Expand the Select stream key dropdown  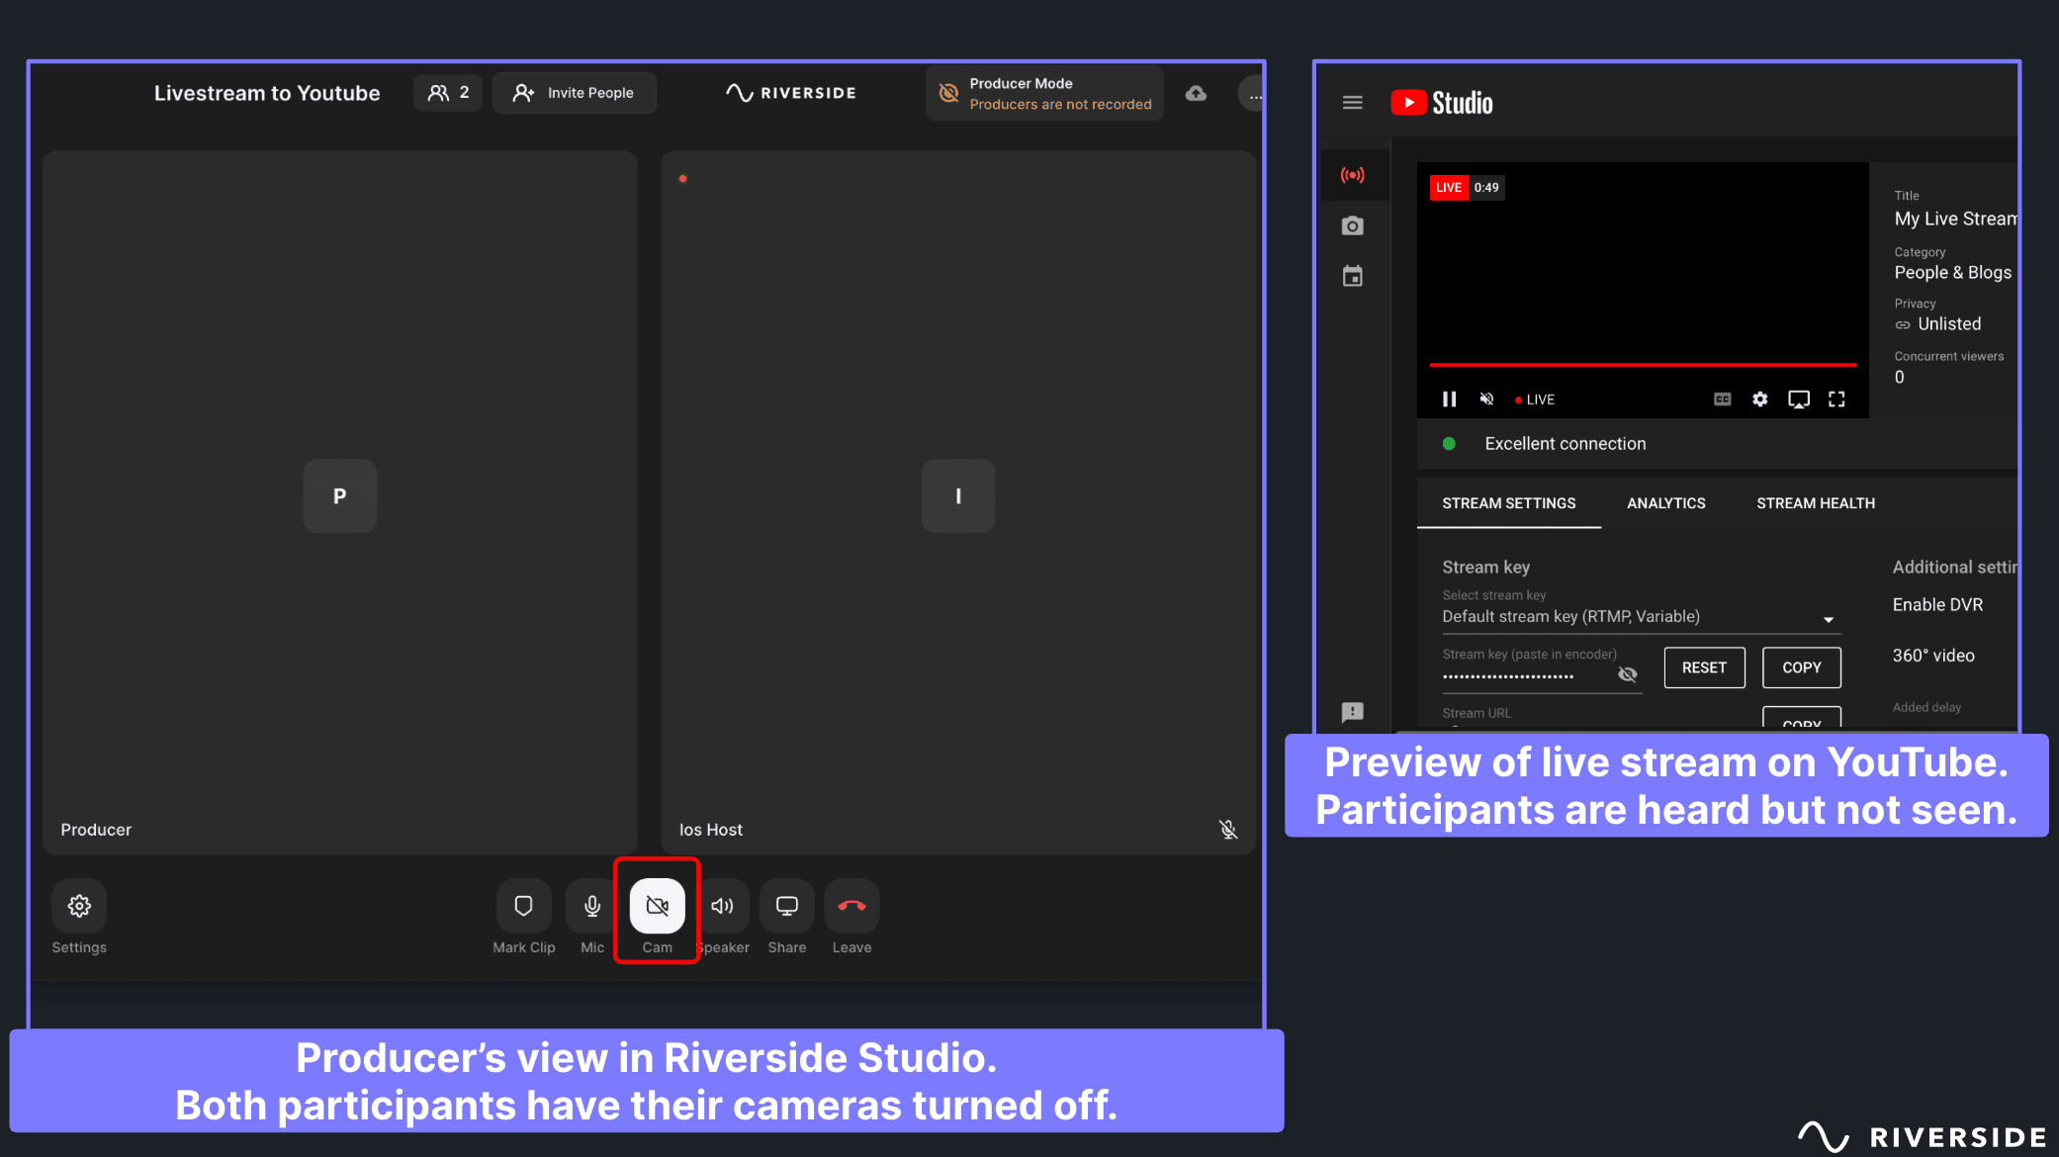pyautogui.click(x=1642, y=617)
